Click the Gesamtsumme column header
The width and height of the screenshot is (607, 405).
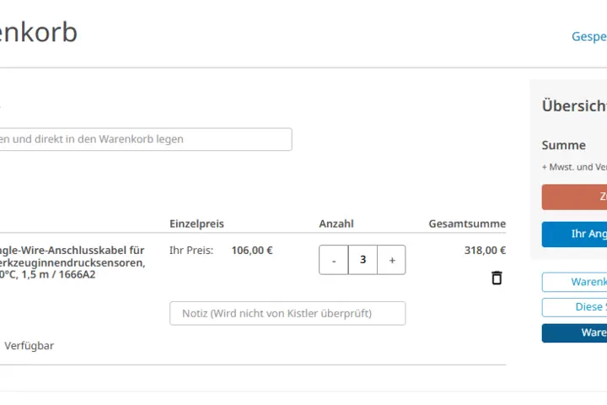(467, 224)
